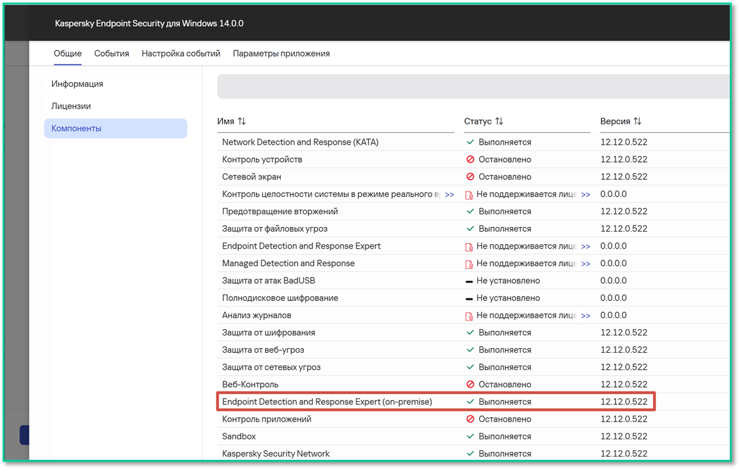The image size is (740, 470).
Task: Click the red stopped icon for Веб-Контроль
Action: point(470,385)
